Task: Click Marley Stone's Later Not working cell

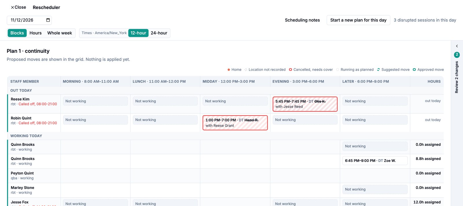Action: click(x=375, y=189)
